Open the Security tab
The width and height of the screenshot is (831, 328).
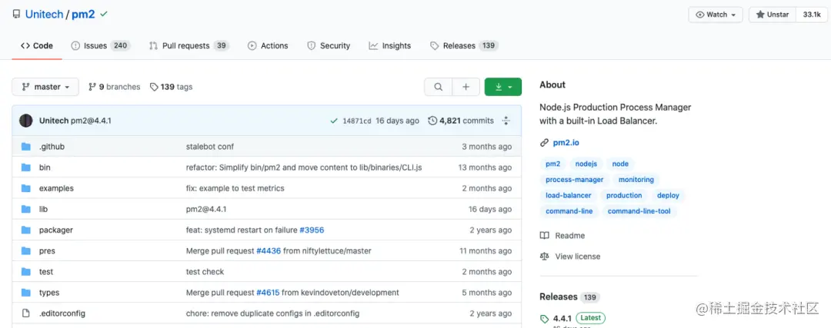(329, 46)
